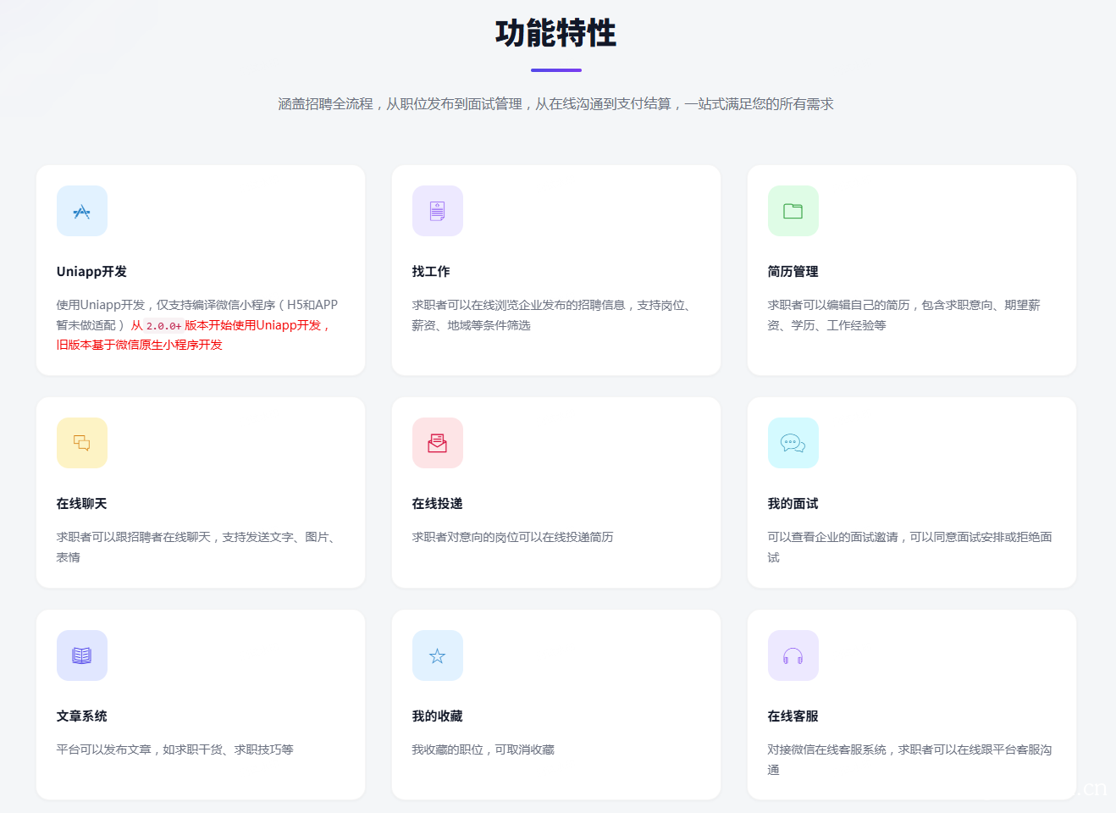
Task: Click the 简历管理 green folder icon
Action: point(793,211)
